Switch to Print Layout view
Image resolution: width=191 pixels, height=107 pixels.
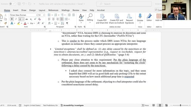(x=160, y=105)
